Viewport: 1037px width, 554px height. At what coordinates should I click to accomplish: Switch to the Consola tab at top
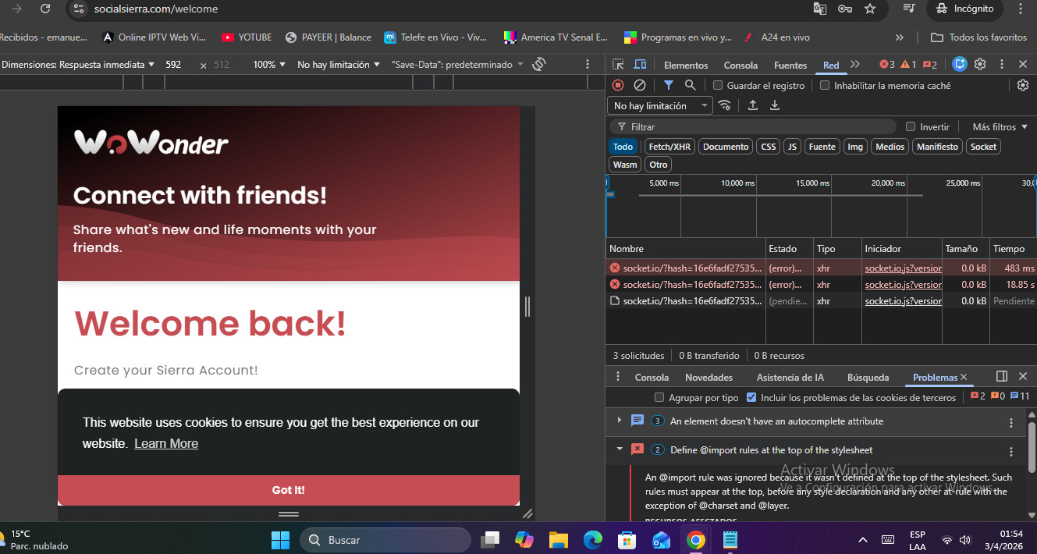[x=740, y=66]
